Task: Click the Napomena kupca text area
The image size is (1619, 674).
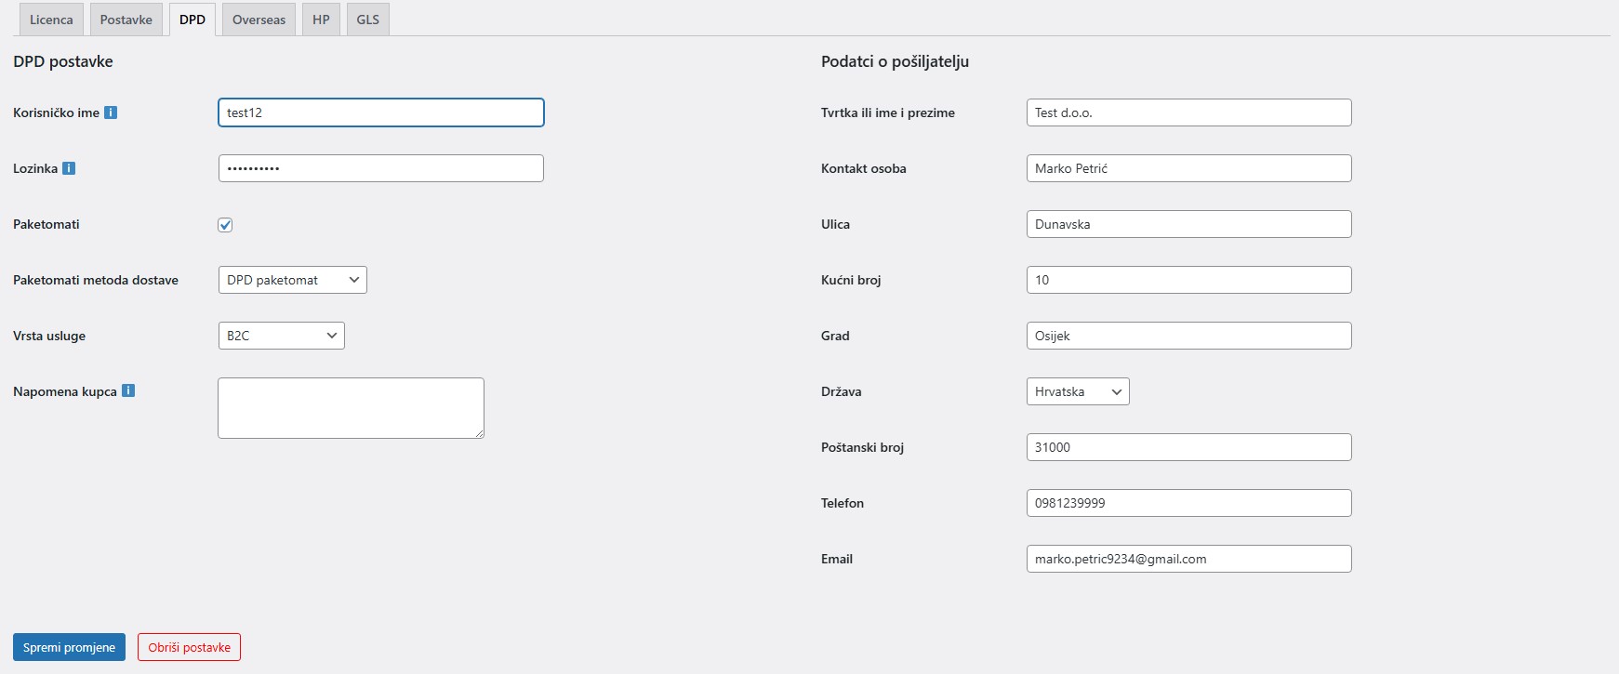Action: (x=351, y=407)
